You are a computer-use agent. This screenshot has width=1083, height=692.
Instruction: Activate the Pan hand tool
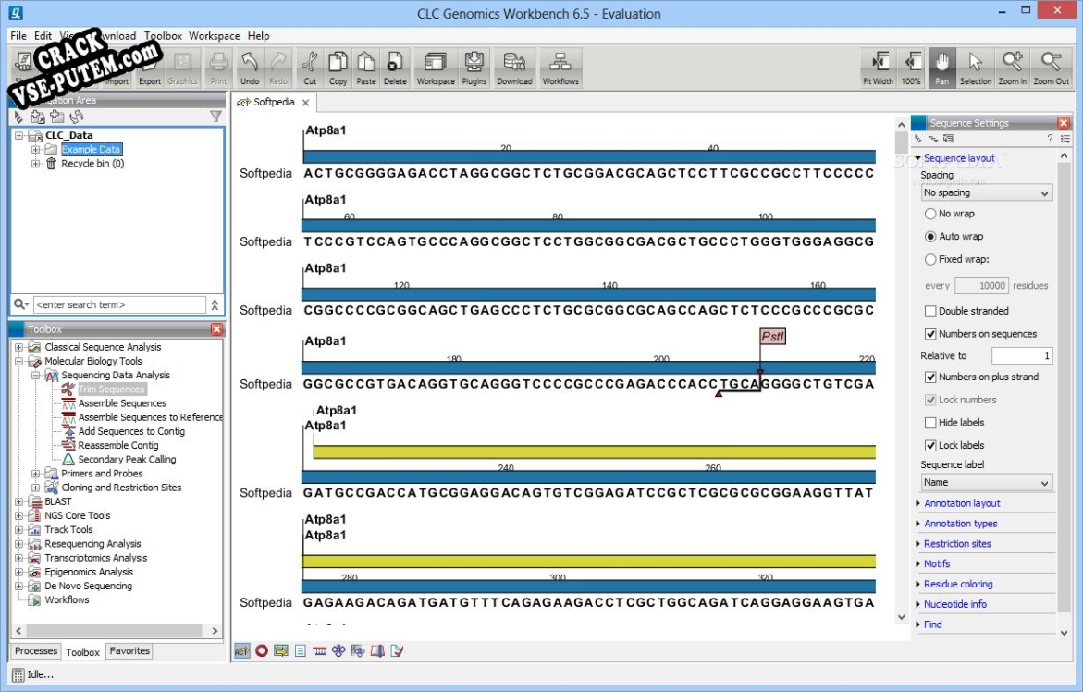click(942, 68)
